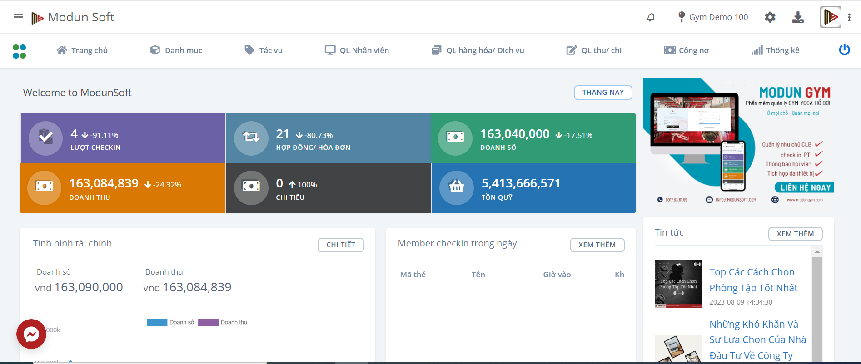Open the Thống kê menu
The width and height of the screenshot is (861, 364).
[x=775, y=50]
